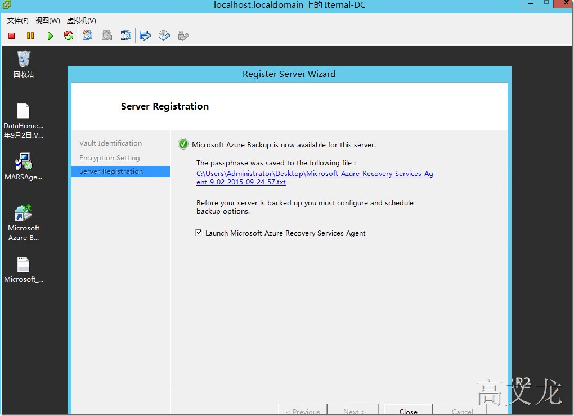Click the floppy drive connect toolbar icon
The image size is (574, 416).
(145, 35)
